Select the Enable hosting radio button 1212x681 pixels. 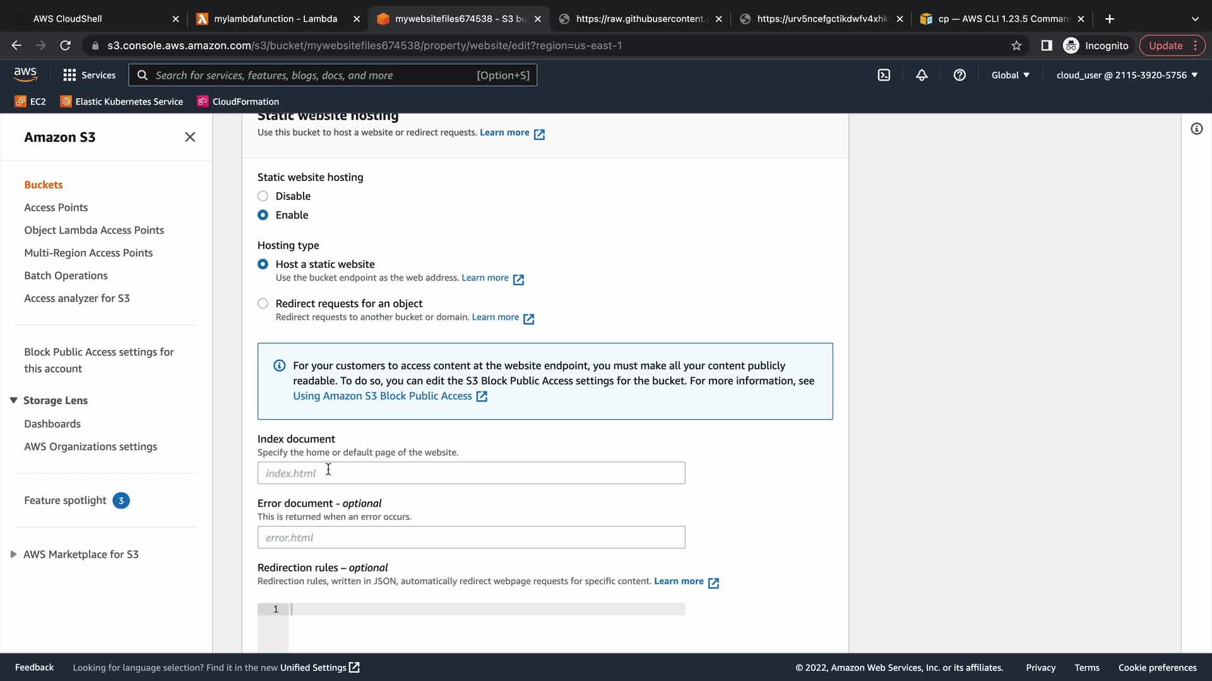tap(263, 215)
